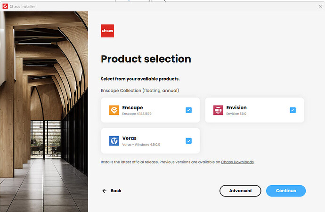Click the orange Enscape product icon
Image resolution: width=325 pixels, height=212 pixels.
114,110
